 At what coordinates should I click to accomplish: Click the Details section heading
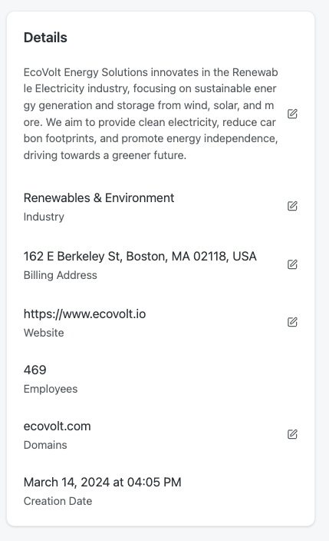coord(45,37)
